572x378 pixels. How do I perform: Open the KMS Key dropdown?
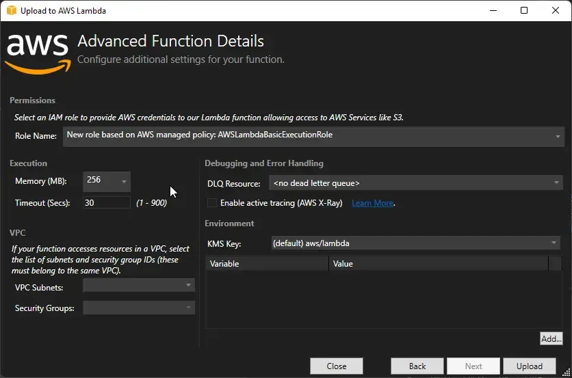click(415, 243)
